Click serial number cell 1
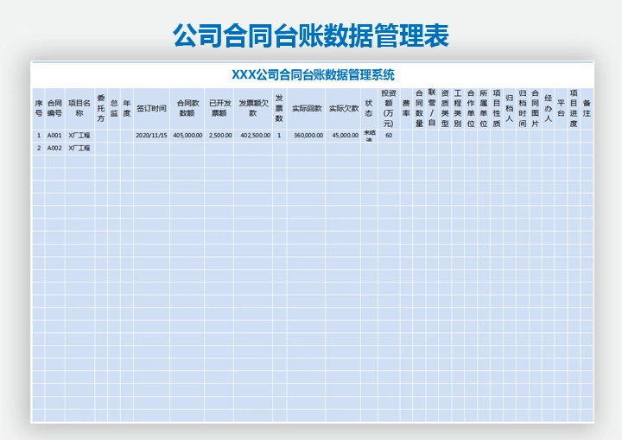This screenshot has height=440, width=622. 39,136
